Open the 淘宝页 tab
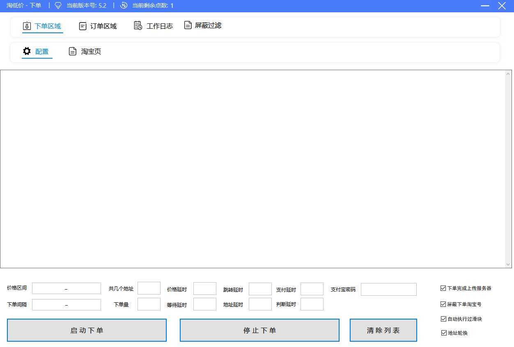The image size is (514, 347). (90, 51)
